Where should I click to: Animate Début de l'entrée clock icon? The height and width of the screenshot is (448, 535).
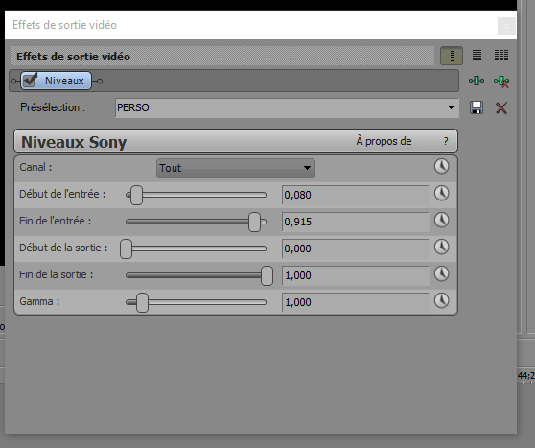click(441, 193)
